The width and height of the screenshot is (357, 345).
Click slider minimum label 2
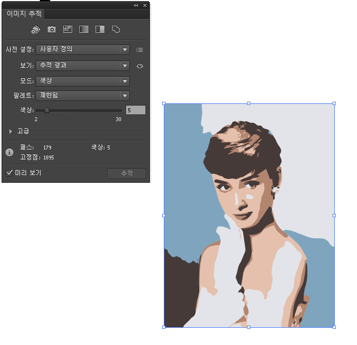pyautogui.click(x=36, y=119)
